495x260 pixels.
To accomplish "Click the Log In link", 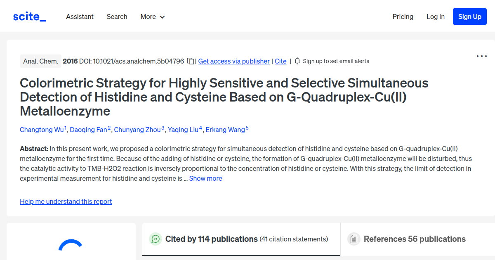I will (436, 17).
